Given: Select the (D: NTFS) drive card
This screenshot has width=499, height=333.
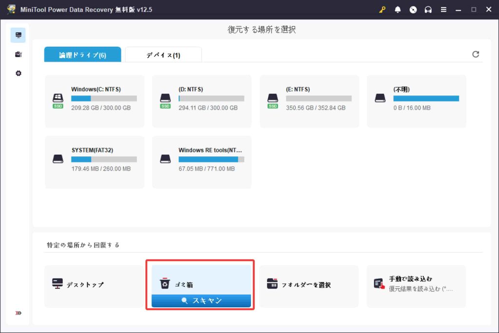Looking at the screenshot, I should (202, 101).
